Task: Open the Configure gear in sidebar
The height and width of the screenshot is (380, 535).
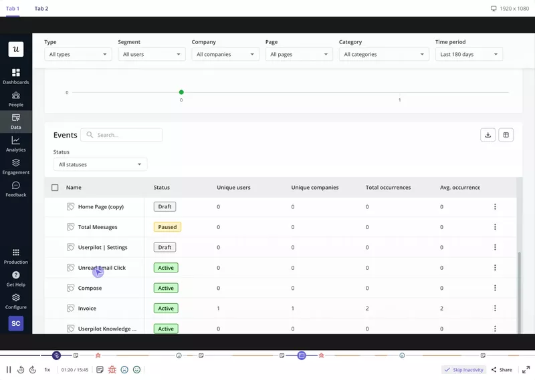Action: point(15,301)
